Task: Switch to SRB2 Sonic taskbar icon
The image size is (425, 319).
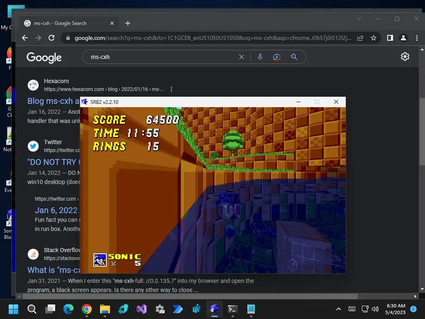Action: (x=215, y=309)
